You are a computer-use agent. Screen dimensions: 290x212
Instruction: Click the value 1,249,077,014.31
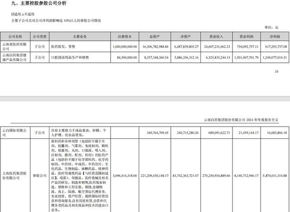(x=275, y=57)
